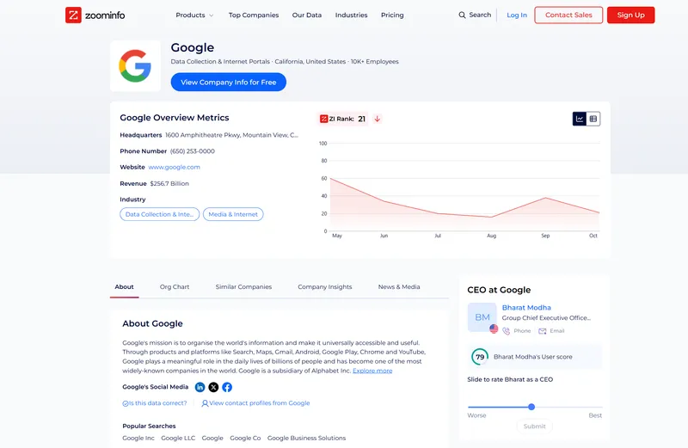
Task: Click the email envelope icon for CEO
Action: 543,331
